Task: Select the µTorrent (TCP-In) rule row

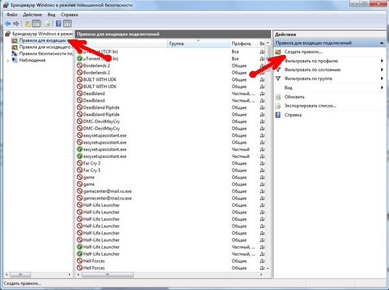Action: coord(170,52)
